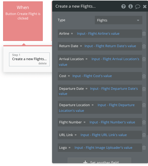Remove the Cost field using trash icon
This screenshot has height=166, width=148.
click(x=144, y=76)
